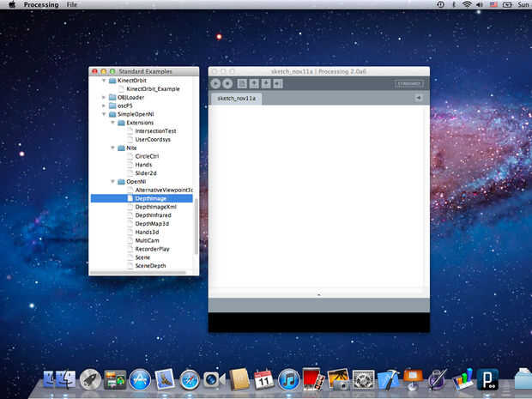Click the examples list vertical scrollbar
The image size is (532, 399).
pos(196,227)
